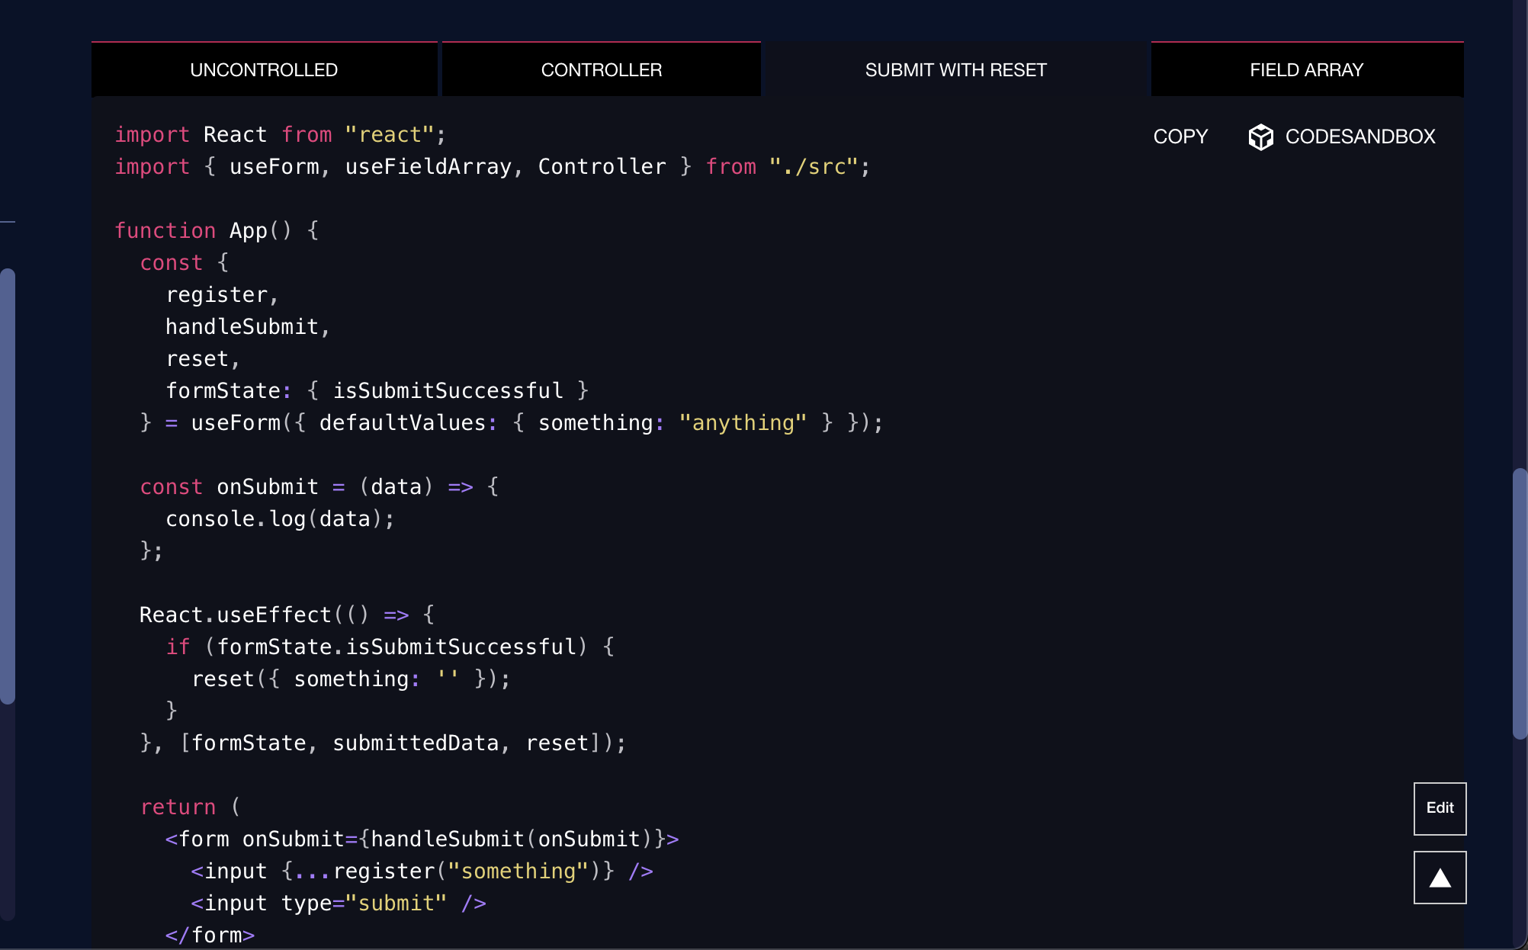Switch to the UNCONTROLLED tab
The height and width of the screenshot is (950, 1528).
tap(264, 69)
